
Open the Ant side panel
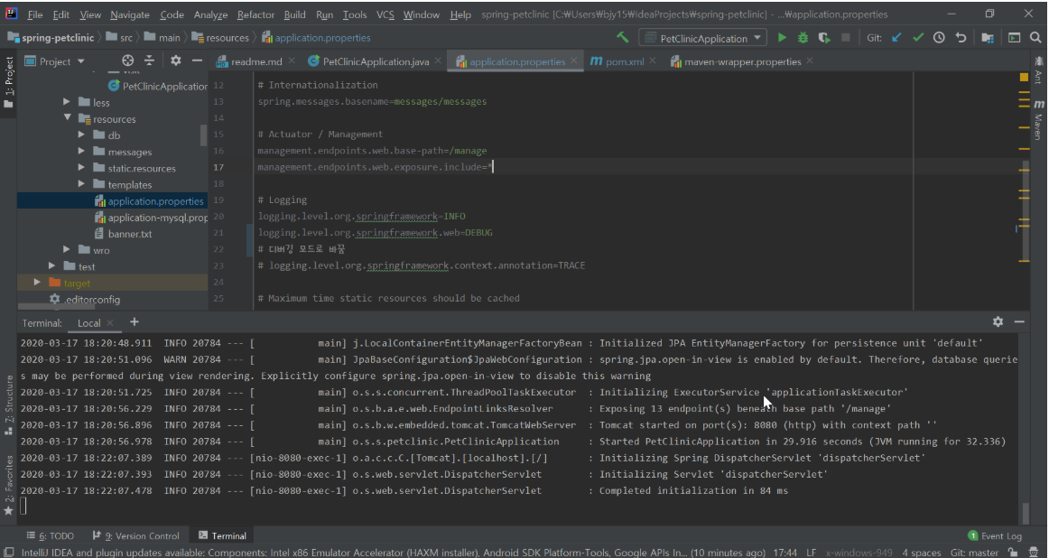(1039, 72)
